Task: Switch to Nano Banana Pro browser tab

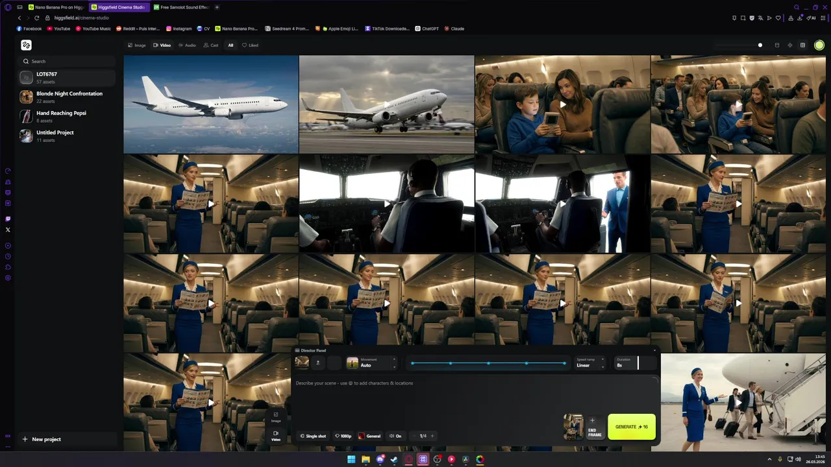Action: click(x=56, y=7)
